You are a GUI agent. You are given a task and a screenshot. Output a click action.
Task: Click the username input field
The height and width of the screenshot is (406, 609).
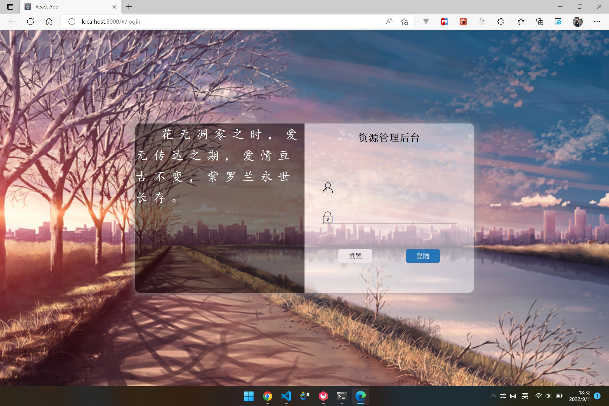[x=395, y=187]
